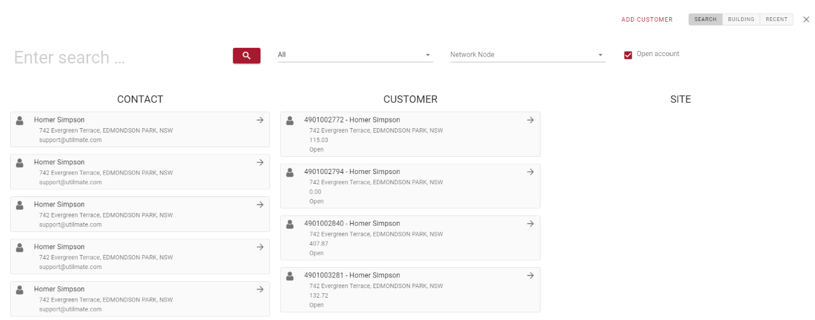Image resolution: width=815 pixels, height=320 pixels.
Task: Click address line of customer 4901002794
Action: point(376,182)
